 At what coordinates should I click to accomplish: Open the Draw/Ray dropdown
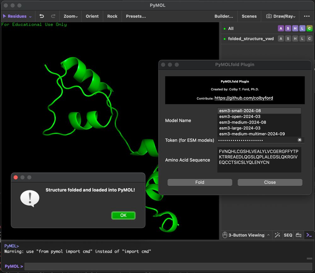[x=281, y=16]
